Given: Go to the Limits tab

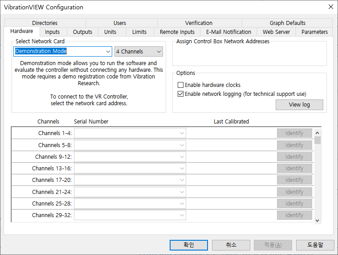Looking at the screenshot, I should point(139,32).
